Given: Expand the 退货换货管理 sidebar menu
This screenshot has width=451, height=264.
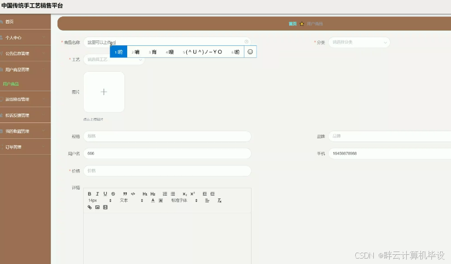Looking at the screenshot, I should tap(25, 99).
